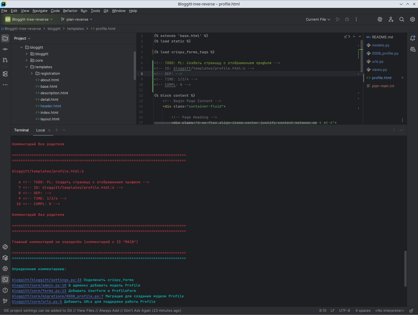This screenshot has width=418, height=315.
Task: Open the Commit tool window
Action: coord(5,49)
